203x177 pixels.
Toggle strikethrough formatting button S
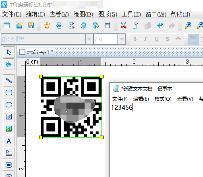(x=168, y=39)
